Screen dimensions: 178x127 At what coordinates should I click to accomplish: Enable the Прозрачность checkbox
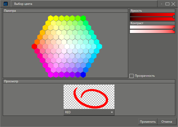click(x=131, y=76)
